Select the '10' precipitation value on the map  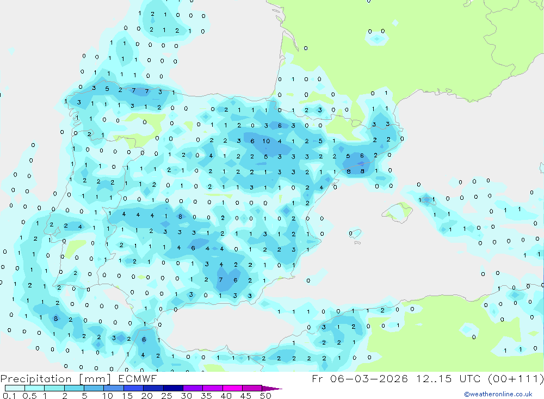[x=266, y=141]
